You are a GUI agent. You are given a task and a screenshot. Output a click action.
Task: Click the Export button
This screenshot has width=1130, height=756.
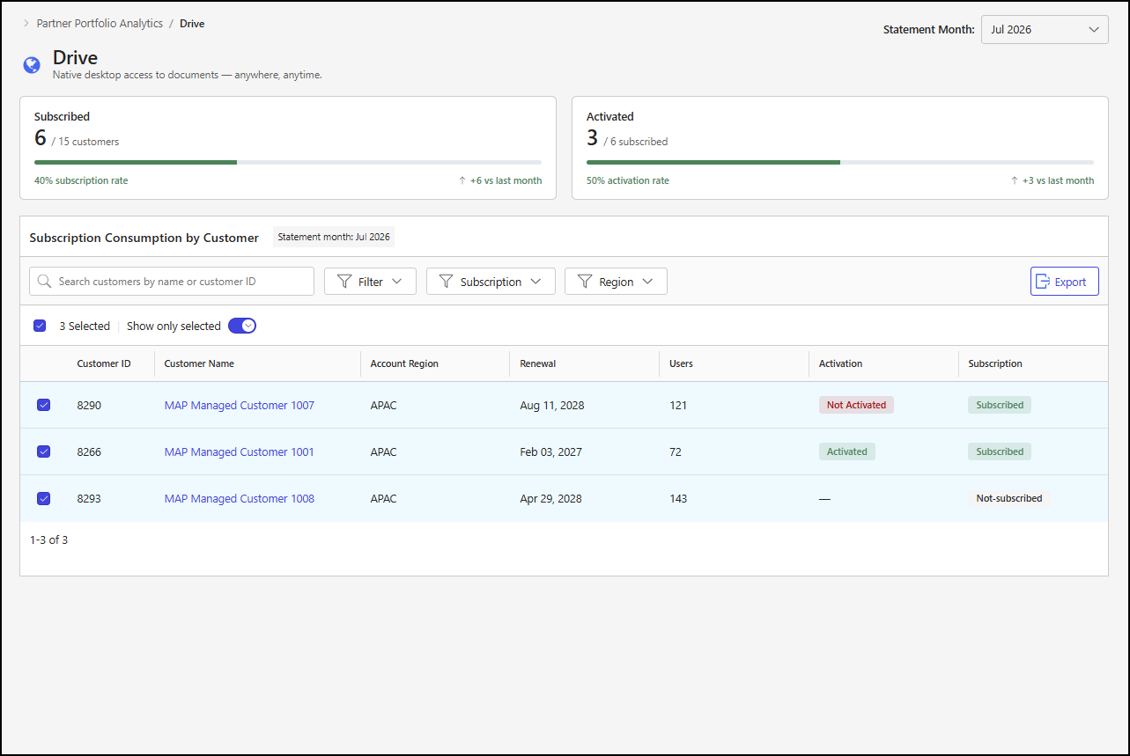(1064, 282)
